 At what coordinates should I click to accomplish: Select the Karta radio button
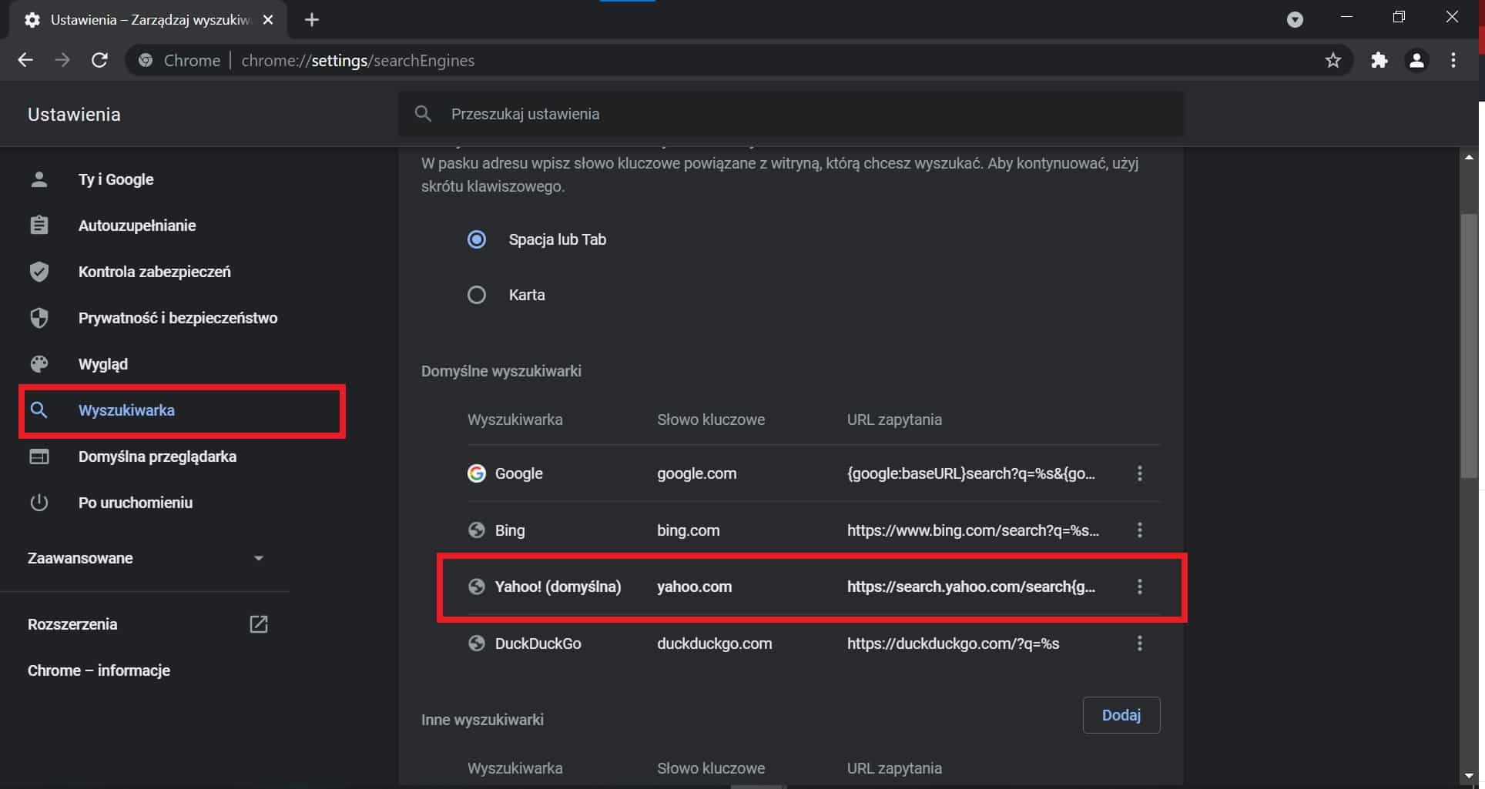477,295
